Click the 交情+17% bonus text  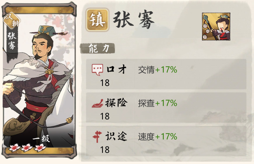157,70
